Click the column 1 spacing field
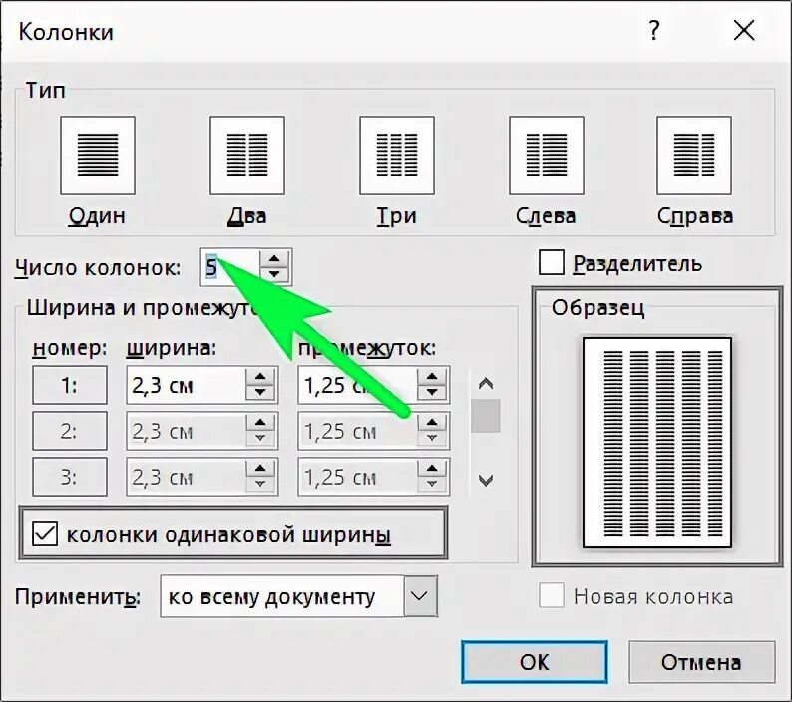Image resolution: width=792 pixels, height=702 pixels. (358, 385)
